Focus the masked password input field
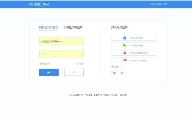The height and width of the screenshot is (119, 192). tap(61, 54)
